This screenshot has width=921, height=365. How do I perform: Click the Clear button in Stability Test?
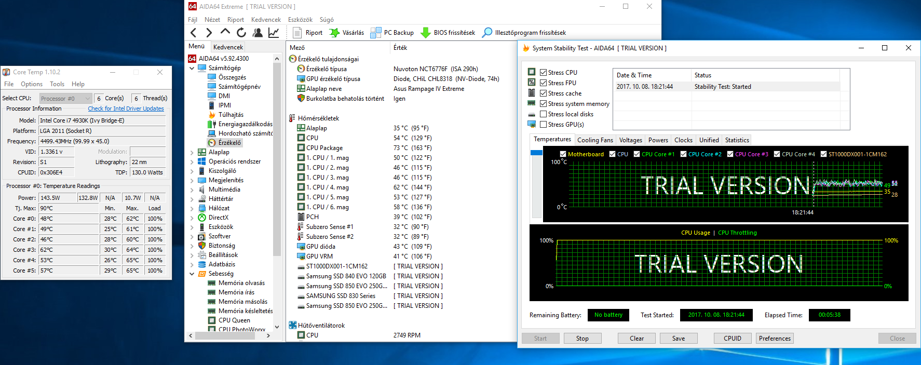click(x=637, y=339)
